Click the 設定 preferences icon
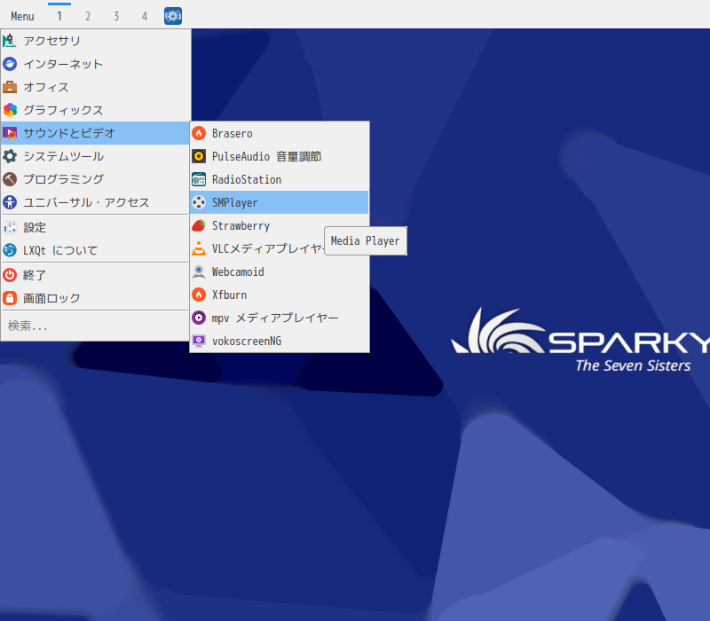710x621 pixels. coord(10,227)
